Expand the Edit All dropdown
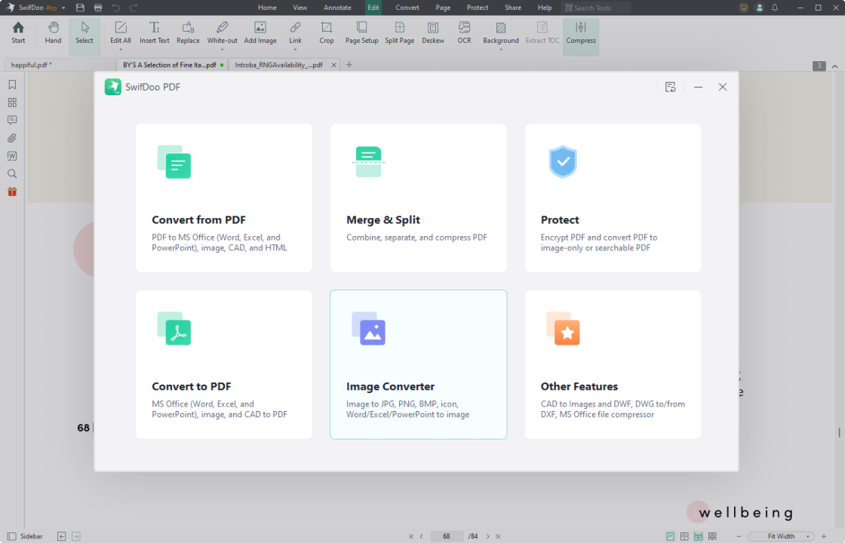This screenshot has width=845, height=543. point(120,50)
